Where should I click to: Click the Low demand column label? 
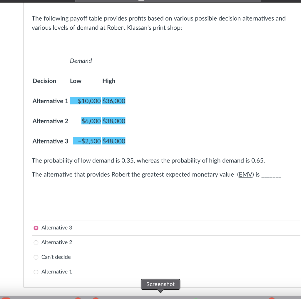(x=76, y=81)
